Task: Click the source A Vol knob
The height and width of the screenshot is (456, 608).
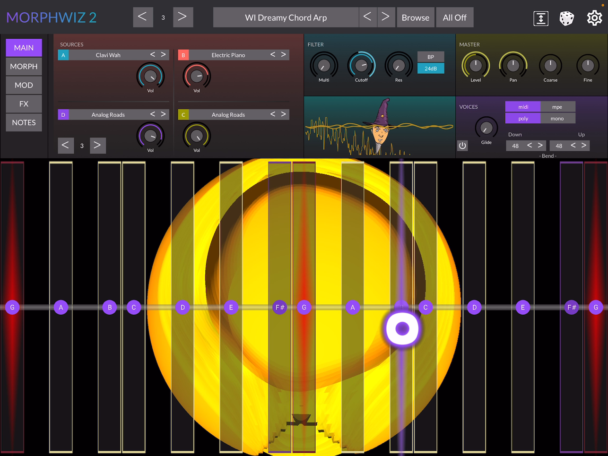Action: coord(150,76)
